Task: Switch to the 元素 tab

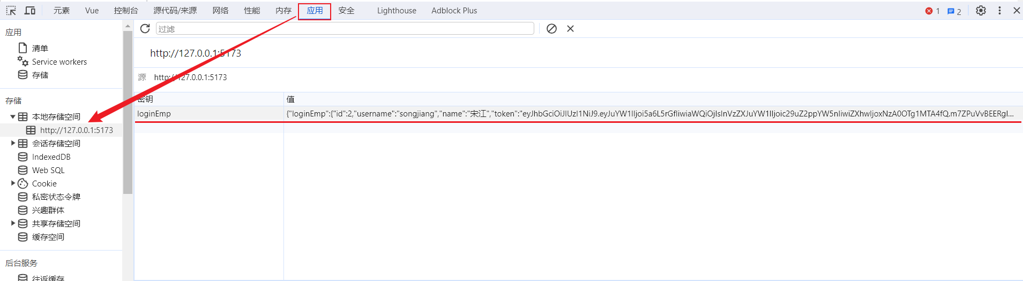Action: [62, 11]
